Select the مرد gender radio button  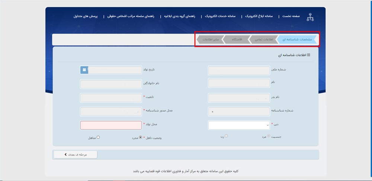(269, 136)
